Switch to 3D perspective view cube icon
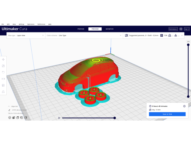The image size is (191, 143). pos(10,118)
